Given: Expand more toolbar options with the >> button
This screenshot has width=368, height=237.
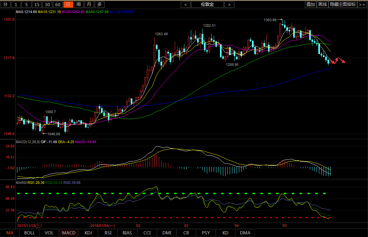Looking at the screenshot, I should coord(362,5).
